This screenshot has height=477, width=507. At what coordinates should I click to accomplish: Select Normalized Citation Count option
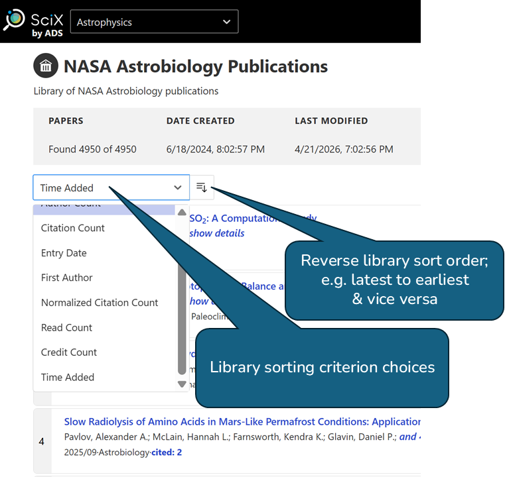pos(100,303)
